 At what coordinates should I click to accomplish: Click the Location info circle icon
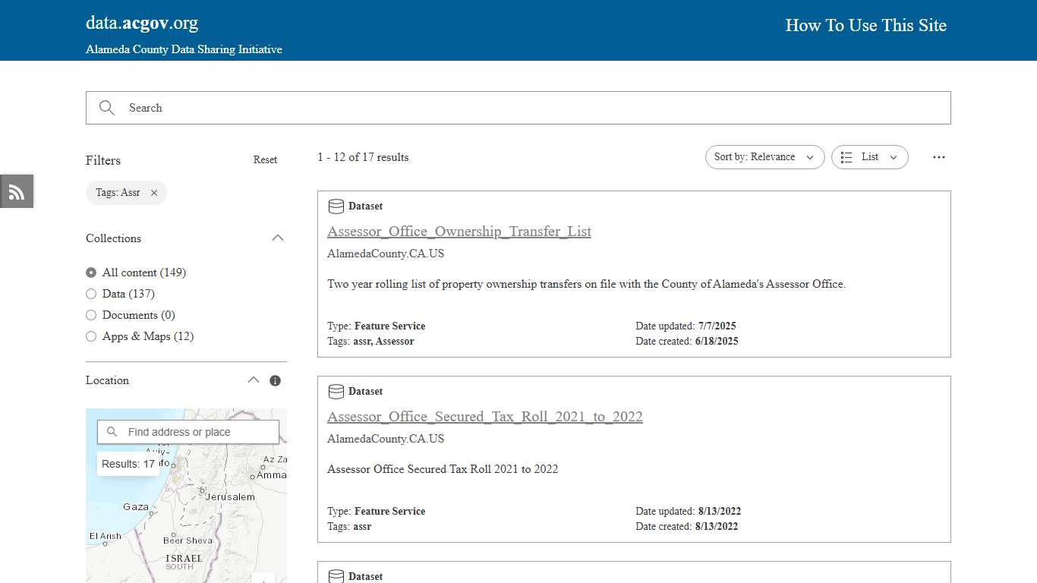tap(275, 380)
